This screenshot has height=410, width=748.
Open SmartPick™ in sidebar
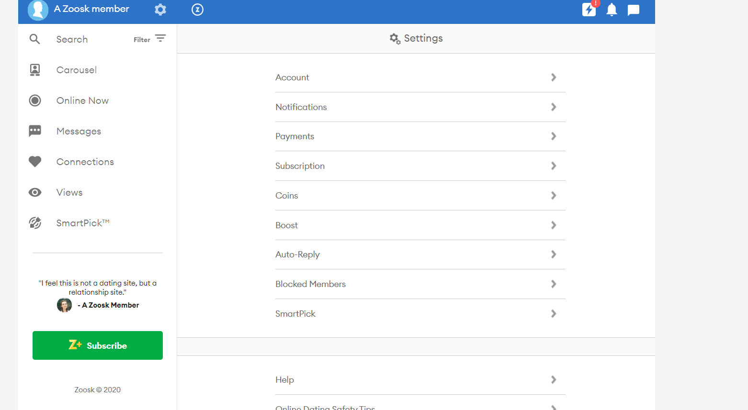[83, 223]
